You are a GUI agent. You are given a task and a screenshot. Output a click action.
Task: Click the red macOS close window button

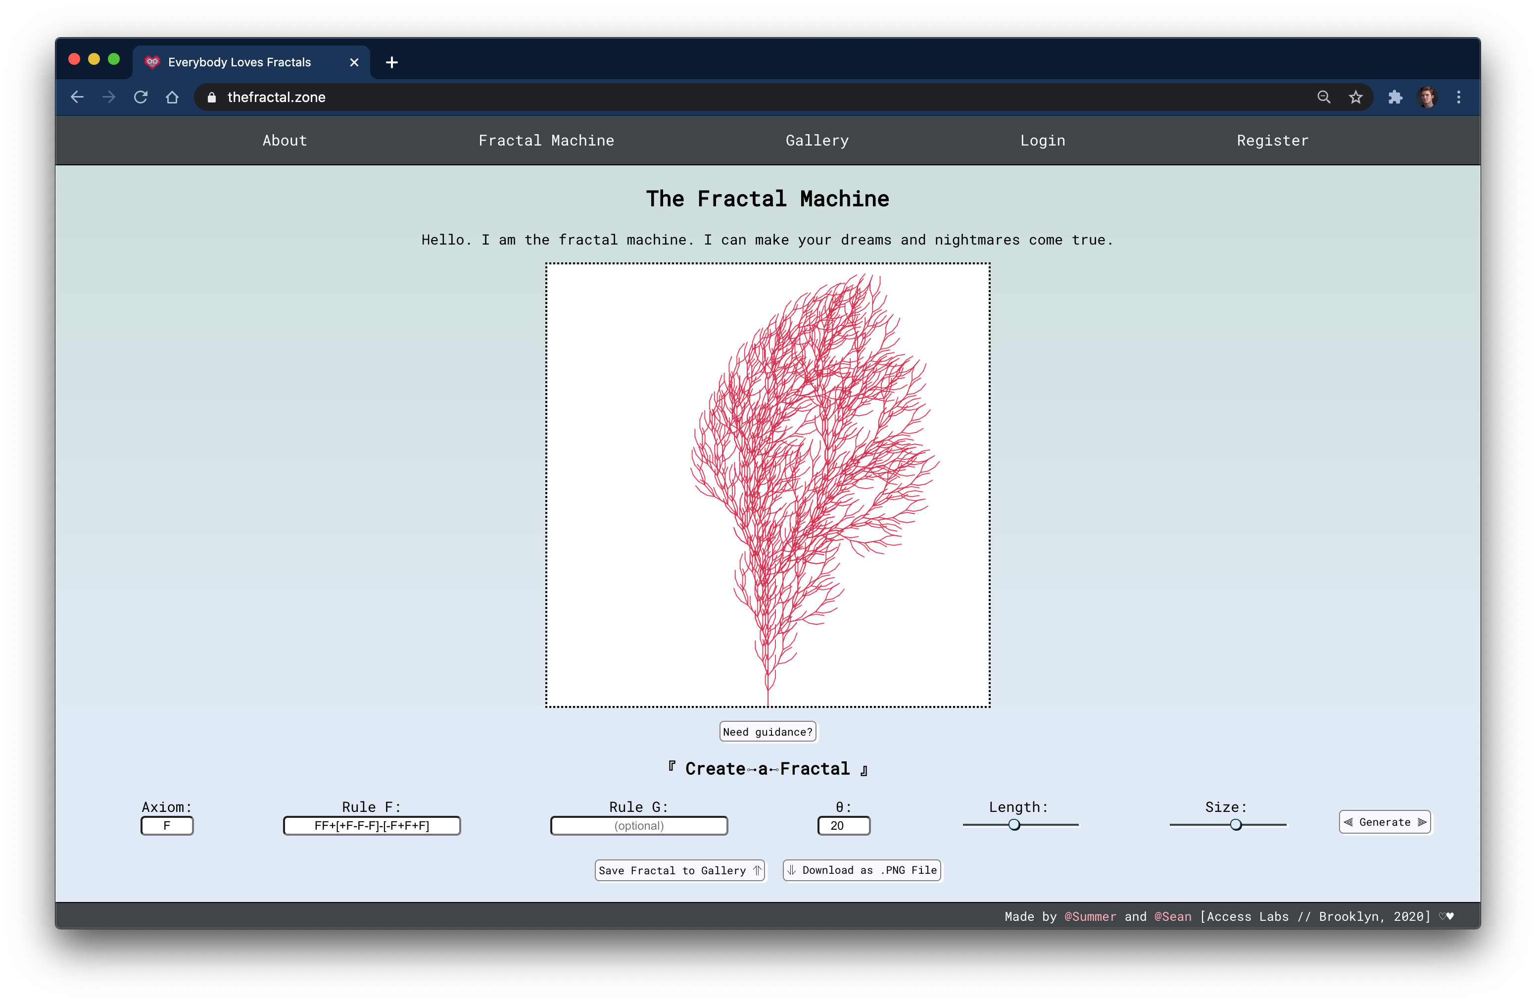(74, 59)
